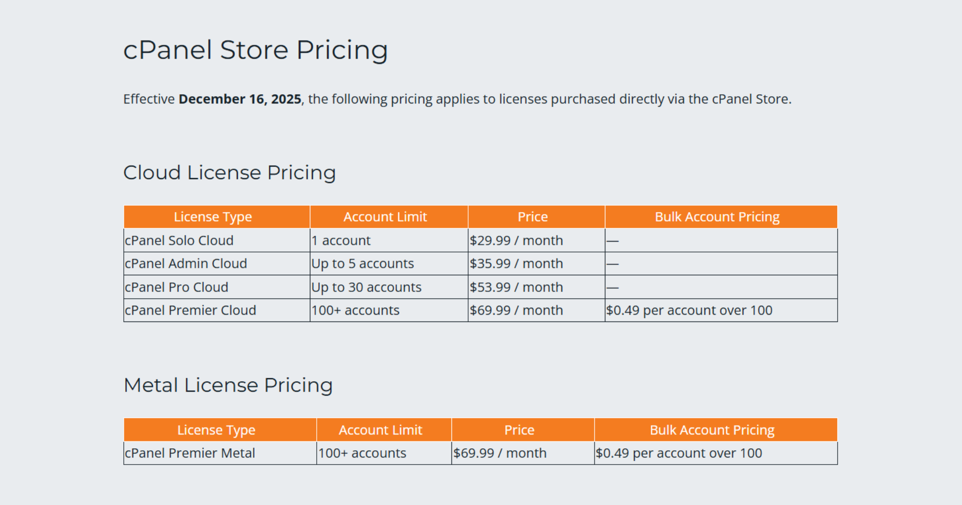Click the metal table Price header

(x=519, y=430)
